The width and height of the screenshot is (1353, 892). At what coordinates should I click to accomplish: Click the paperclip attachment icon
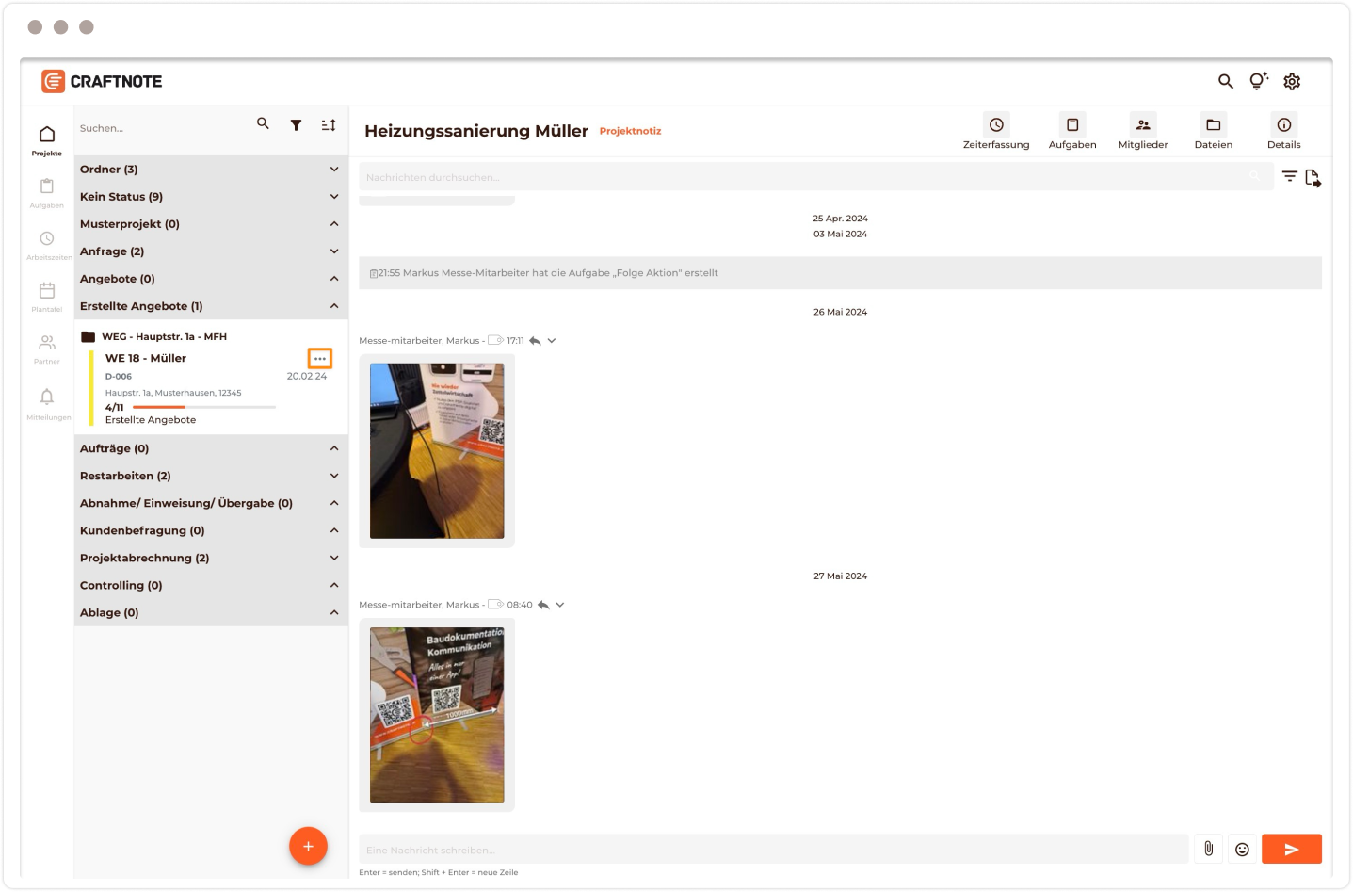pyautogui.click(x=1208, y=849)
